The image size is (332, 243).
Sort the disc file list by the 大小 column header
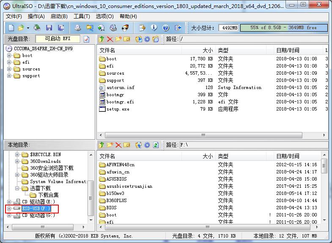pos(198,50)
